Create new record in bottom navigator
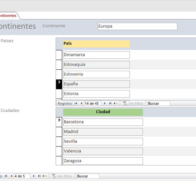Image resolution: width=196 pixels, height=181 pixels. 45,176
